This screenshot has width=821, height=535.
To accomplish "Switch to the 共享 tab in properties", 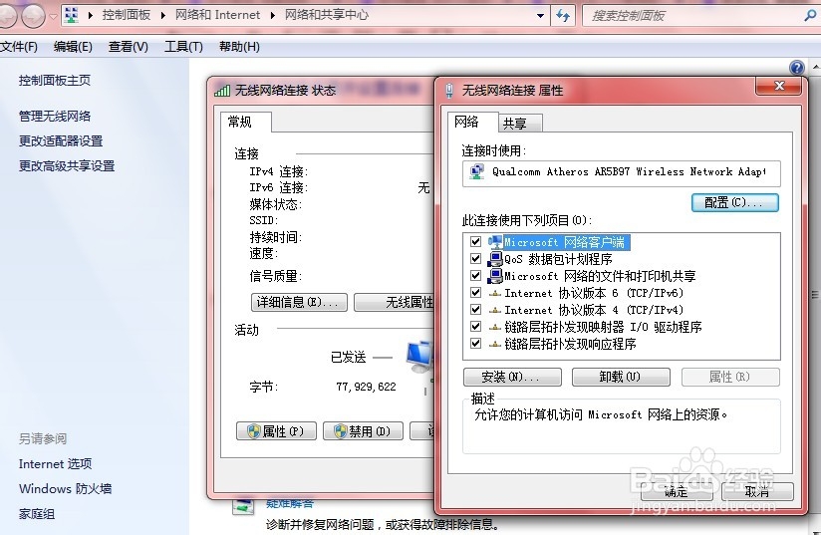I will pyautogui.click(x=519, y=124).
